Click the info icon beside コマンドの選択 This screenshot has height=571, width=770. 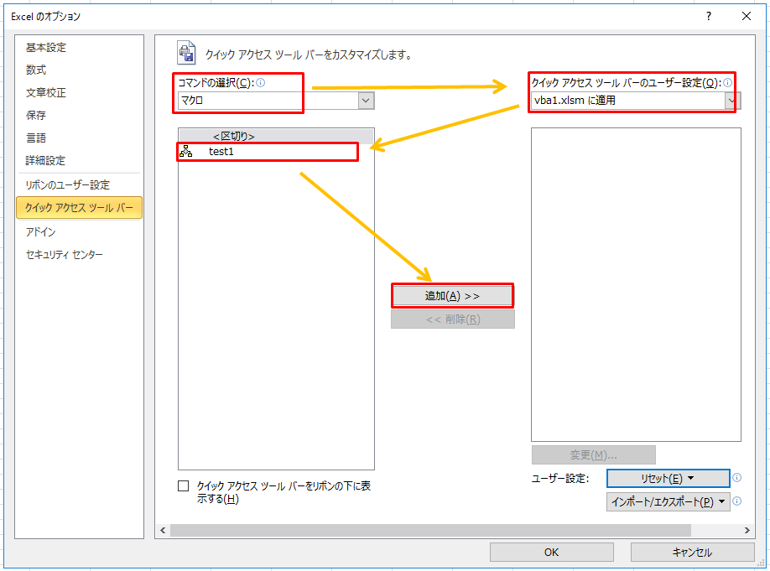(x=261, y=82)
